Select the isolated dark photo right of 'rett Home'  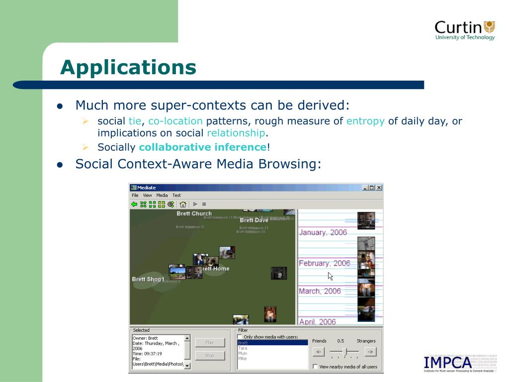point(279,273)
